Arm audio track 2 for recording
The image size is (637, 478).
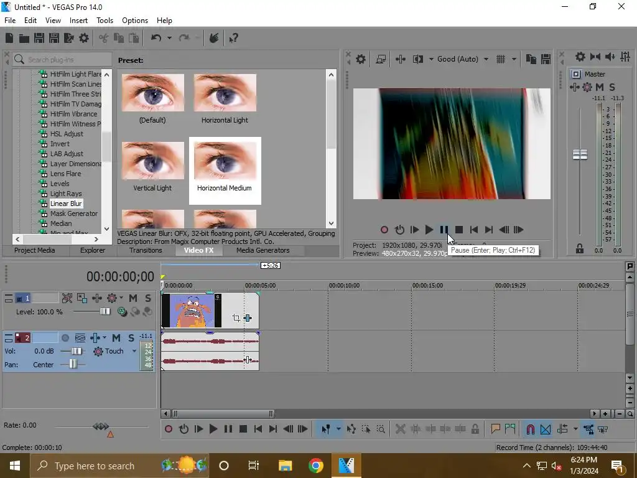(x=65, y=338)
